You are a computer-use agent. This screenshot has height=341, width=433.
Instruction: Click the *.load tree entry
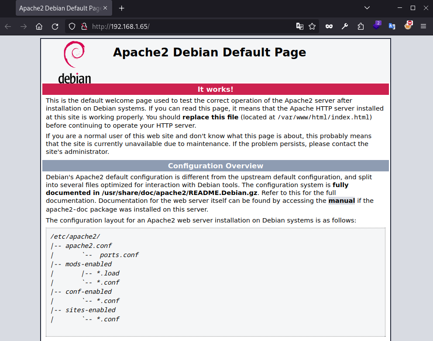[108, 273]
